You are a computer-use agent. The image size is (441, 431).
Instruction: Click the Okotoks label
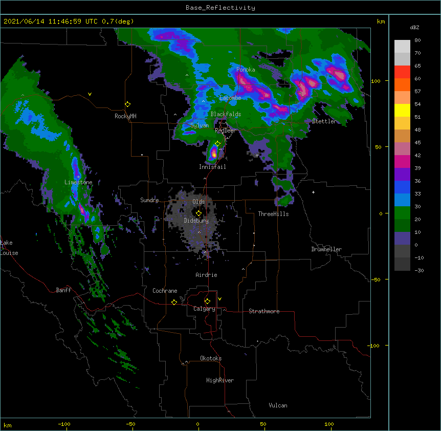tap(211, 358)
